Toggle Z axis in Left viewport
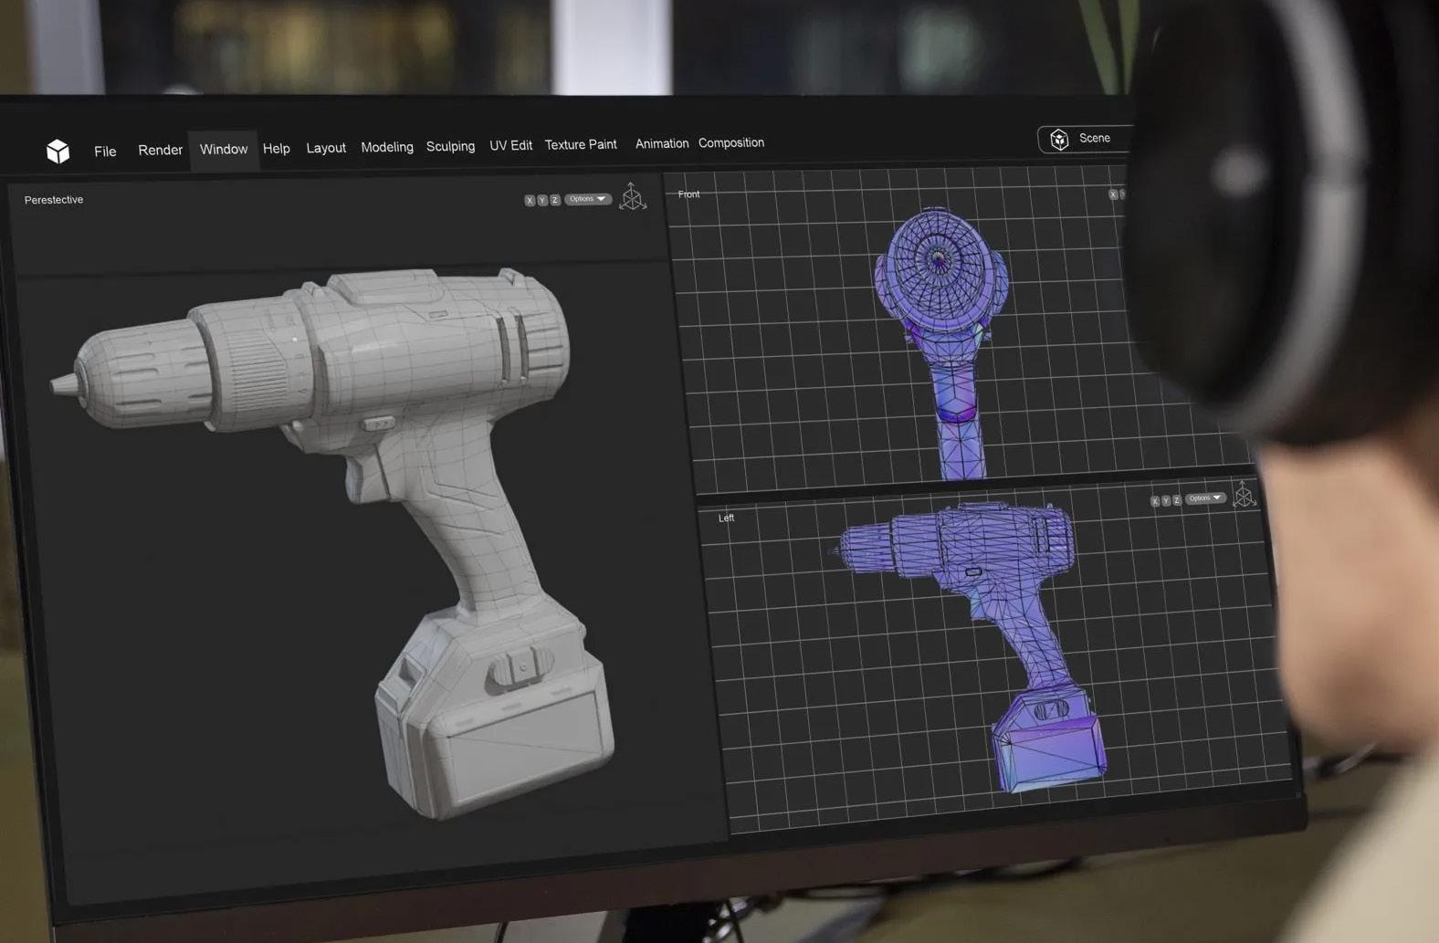Screen dimensions: 1439x943 pos(1177,500)
